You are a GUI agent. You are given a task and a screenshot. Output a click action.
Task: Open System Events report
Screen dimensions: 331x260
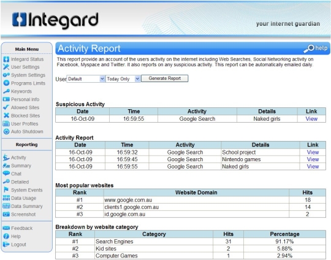27,190
